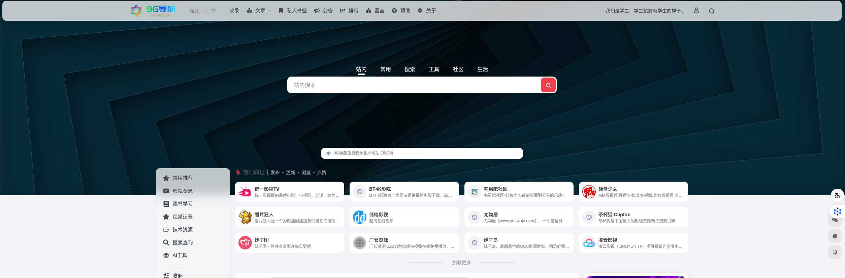Open 私人书签 in top navigation
This screenshot has height=278, width=845.
click(x=293, y=11)
